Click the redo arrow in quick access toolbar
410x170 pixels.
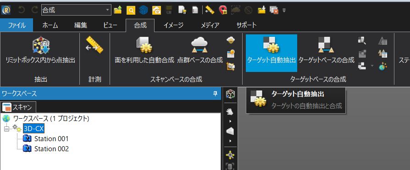coord(35,11)
